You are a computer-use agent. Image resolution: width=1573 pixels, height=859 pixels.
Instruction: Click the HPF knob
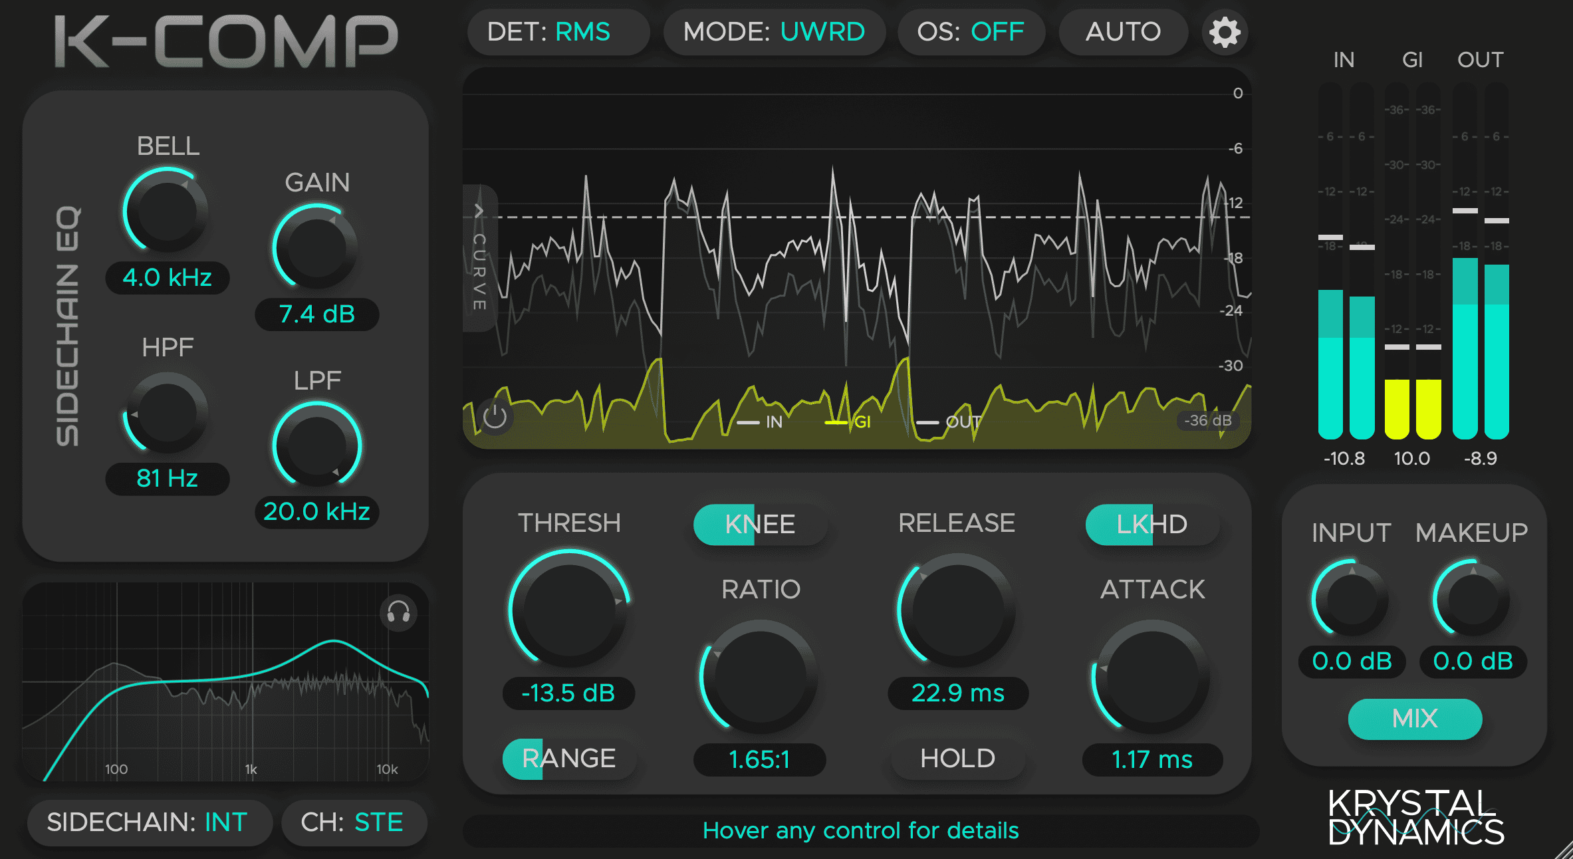(167, 413)
